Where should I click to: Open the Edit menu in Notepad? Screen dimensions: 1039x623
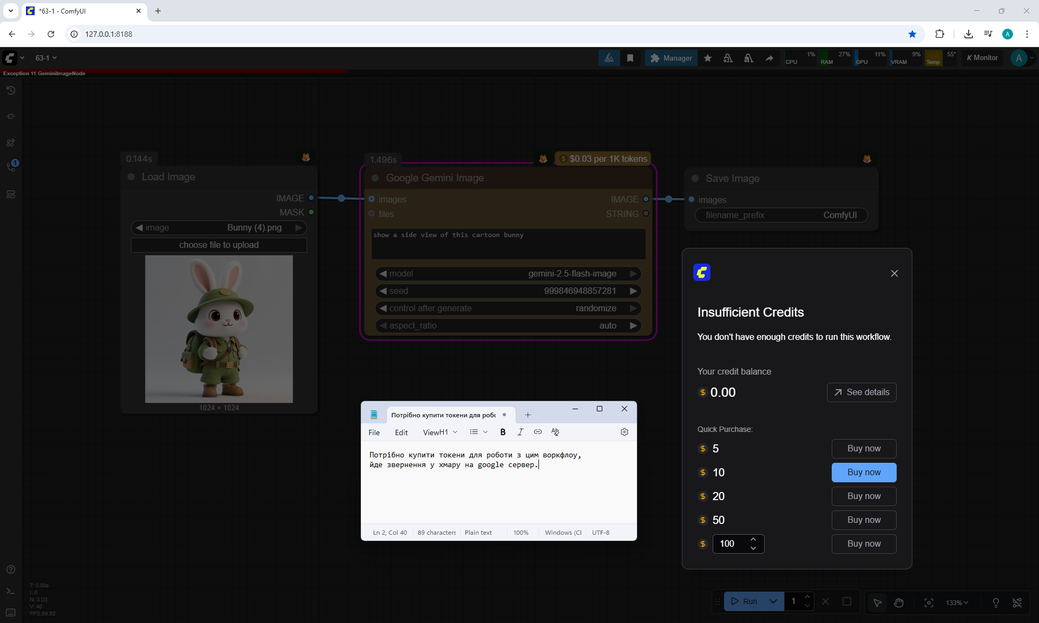[x=401, y=432]
